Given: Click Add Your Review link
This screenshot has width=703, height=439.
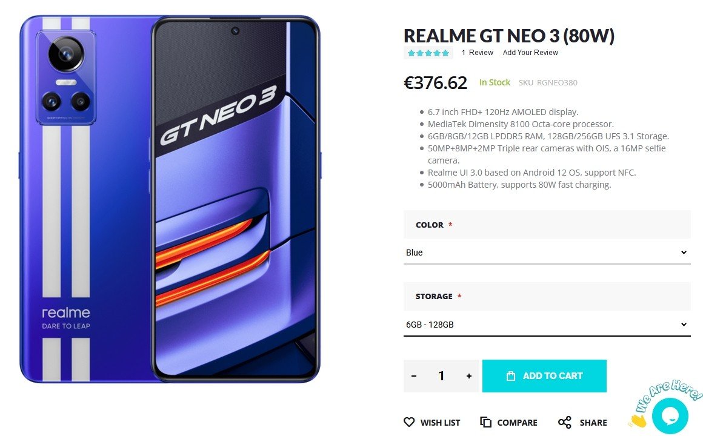Looking at the screenshot, I should coord(530,53).
